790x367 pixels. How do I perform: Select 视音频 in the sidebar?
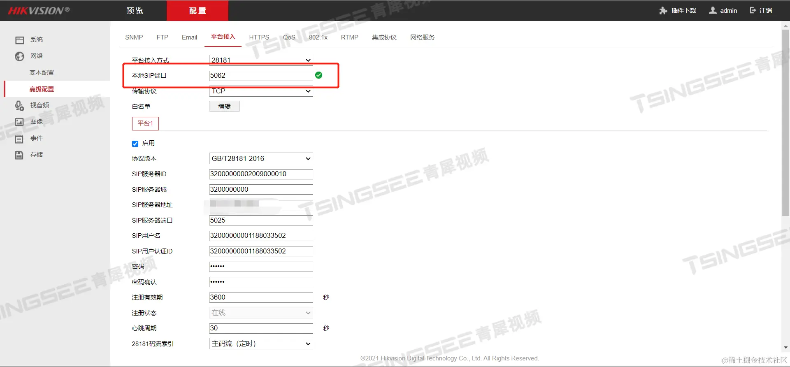pyautogui.click(x=39, y=105)
